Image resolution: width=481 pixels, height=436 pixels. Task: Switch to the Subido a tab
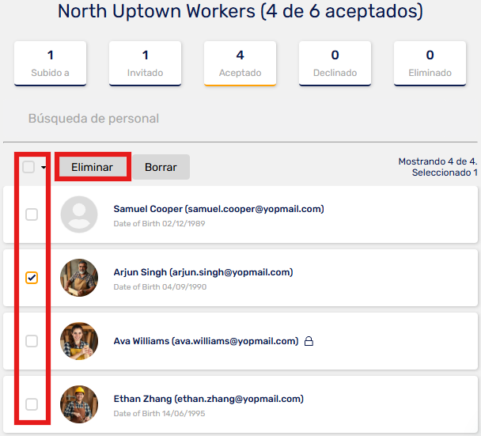click(x=51, y=63)
